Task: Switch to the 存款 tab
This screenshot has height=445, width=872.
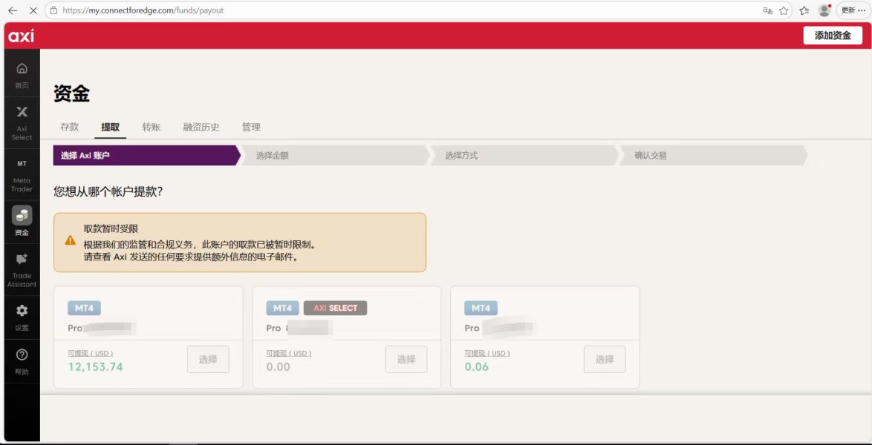Action: coord(70,127)
